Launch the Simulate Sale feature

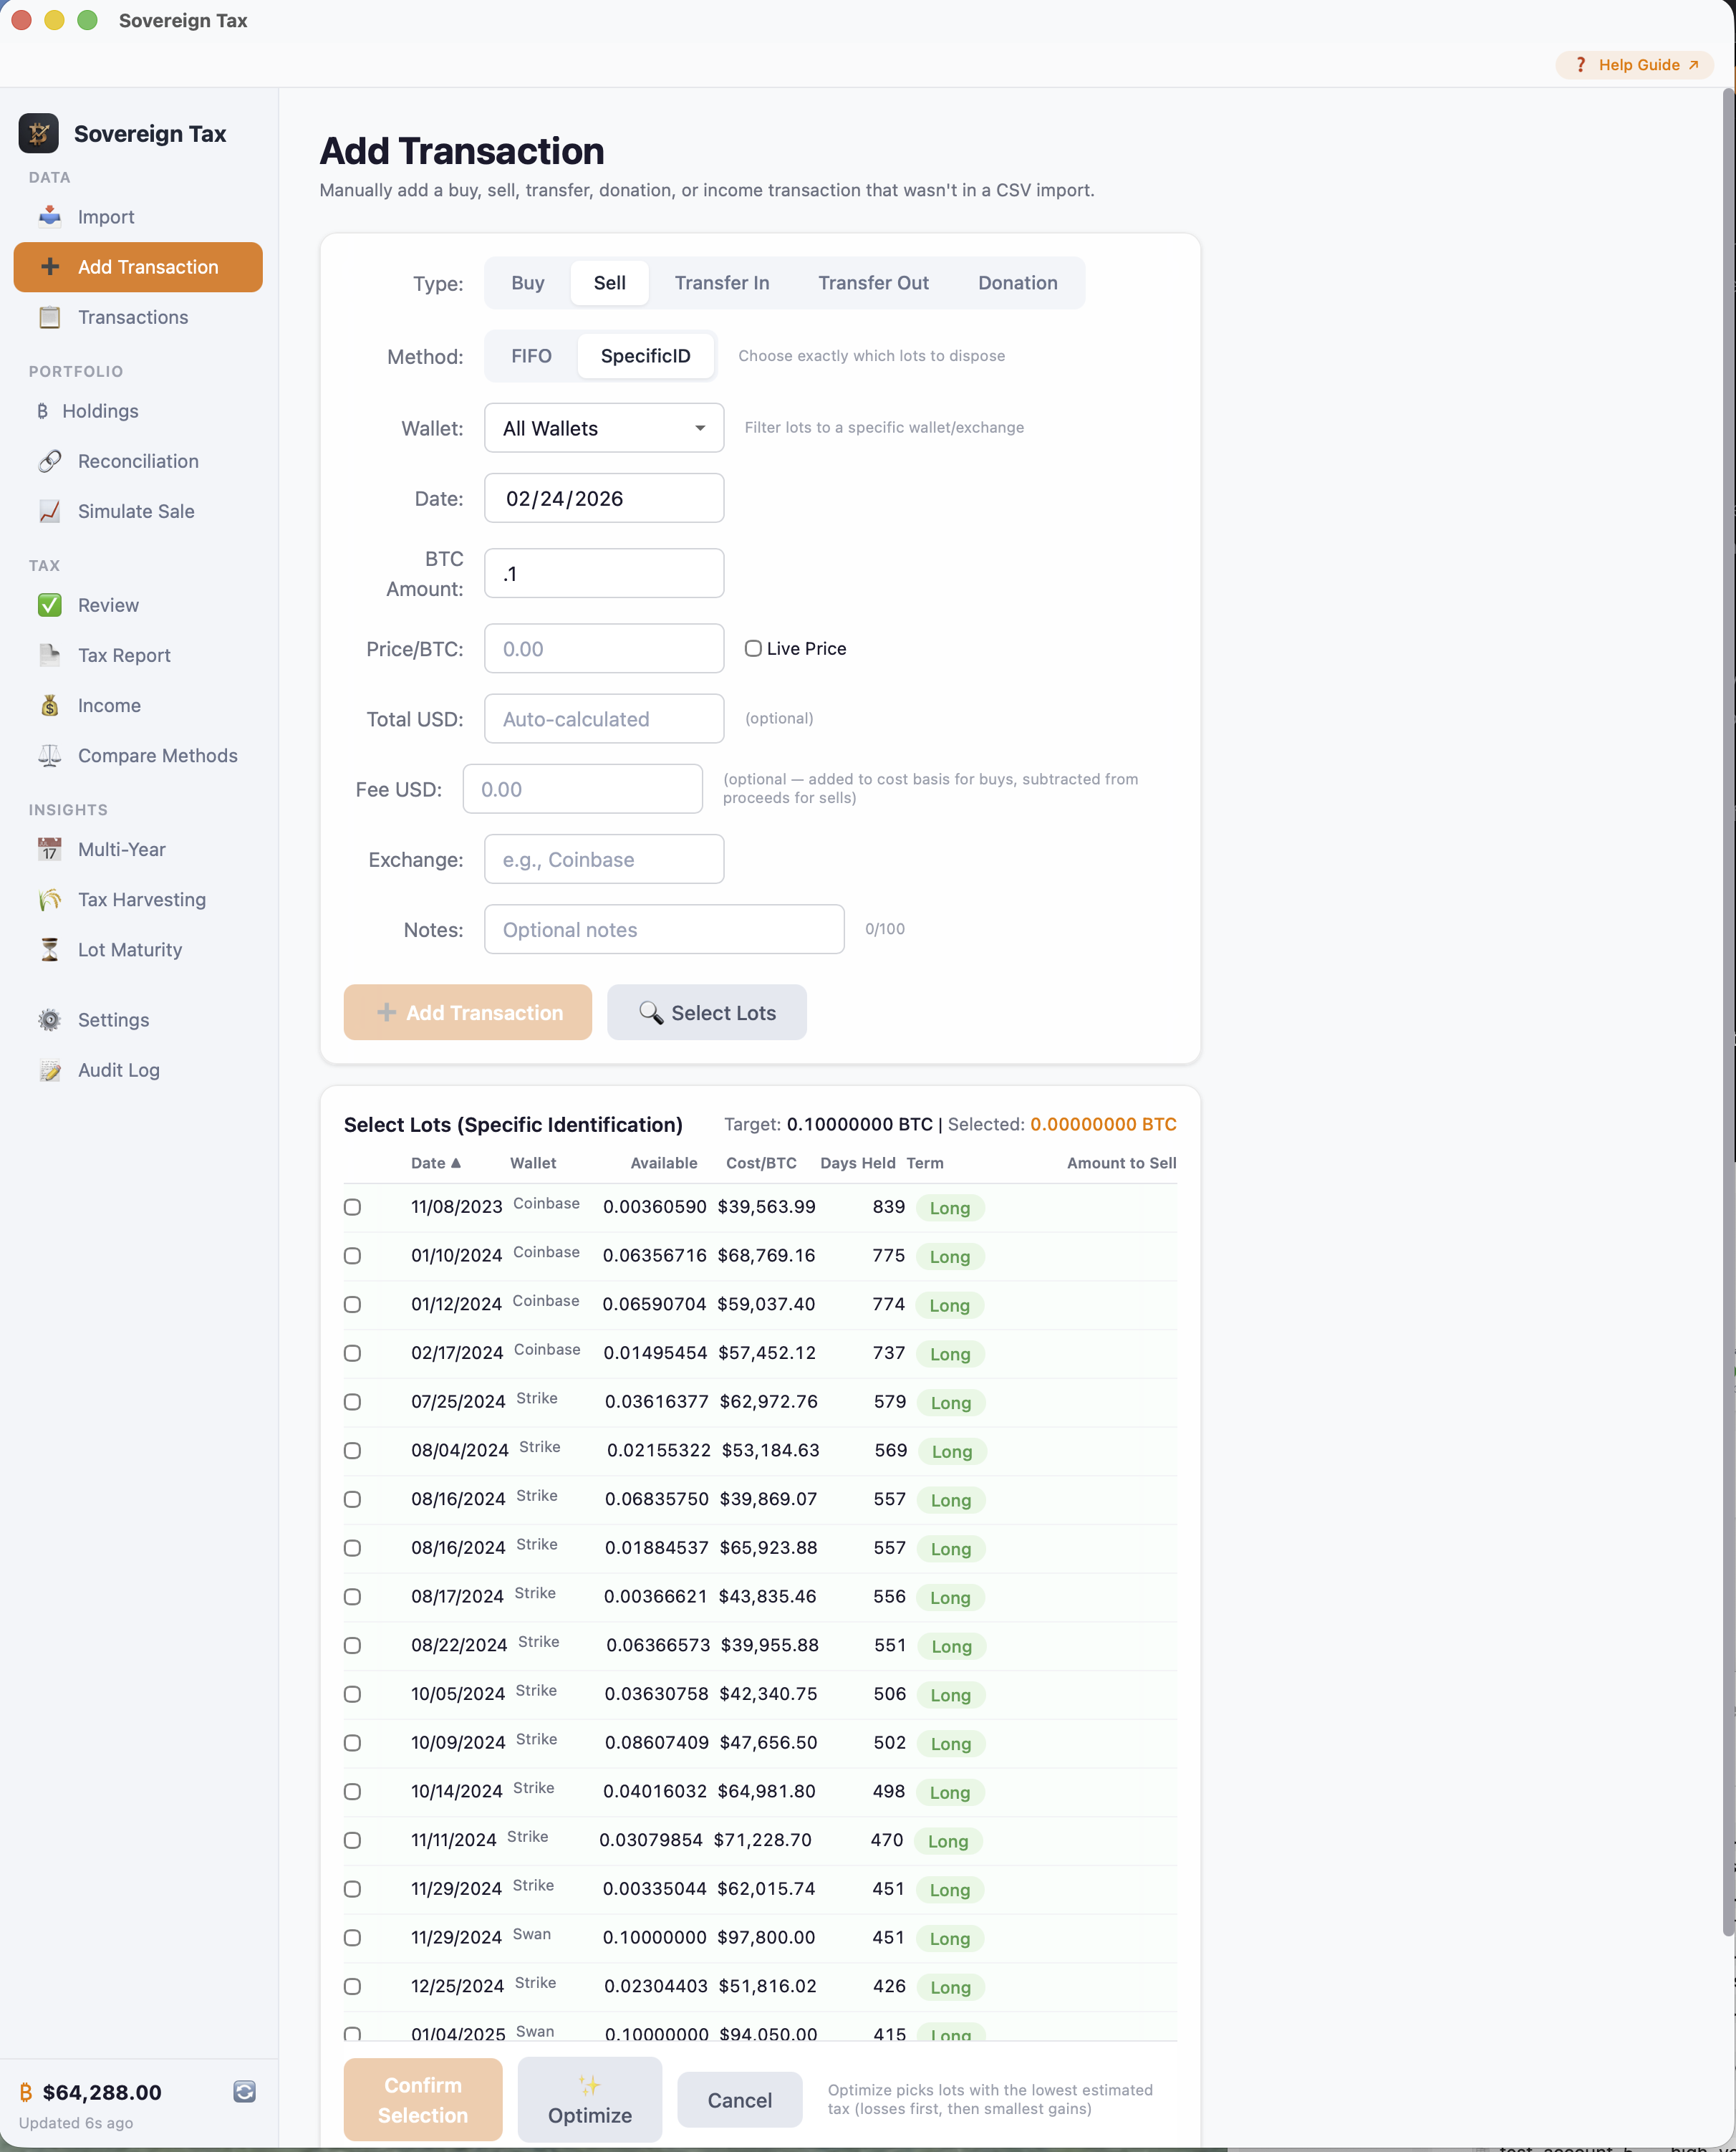(x=136, y=511)
